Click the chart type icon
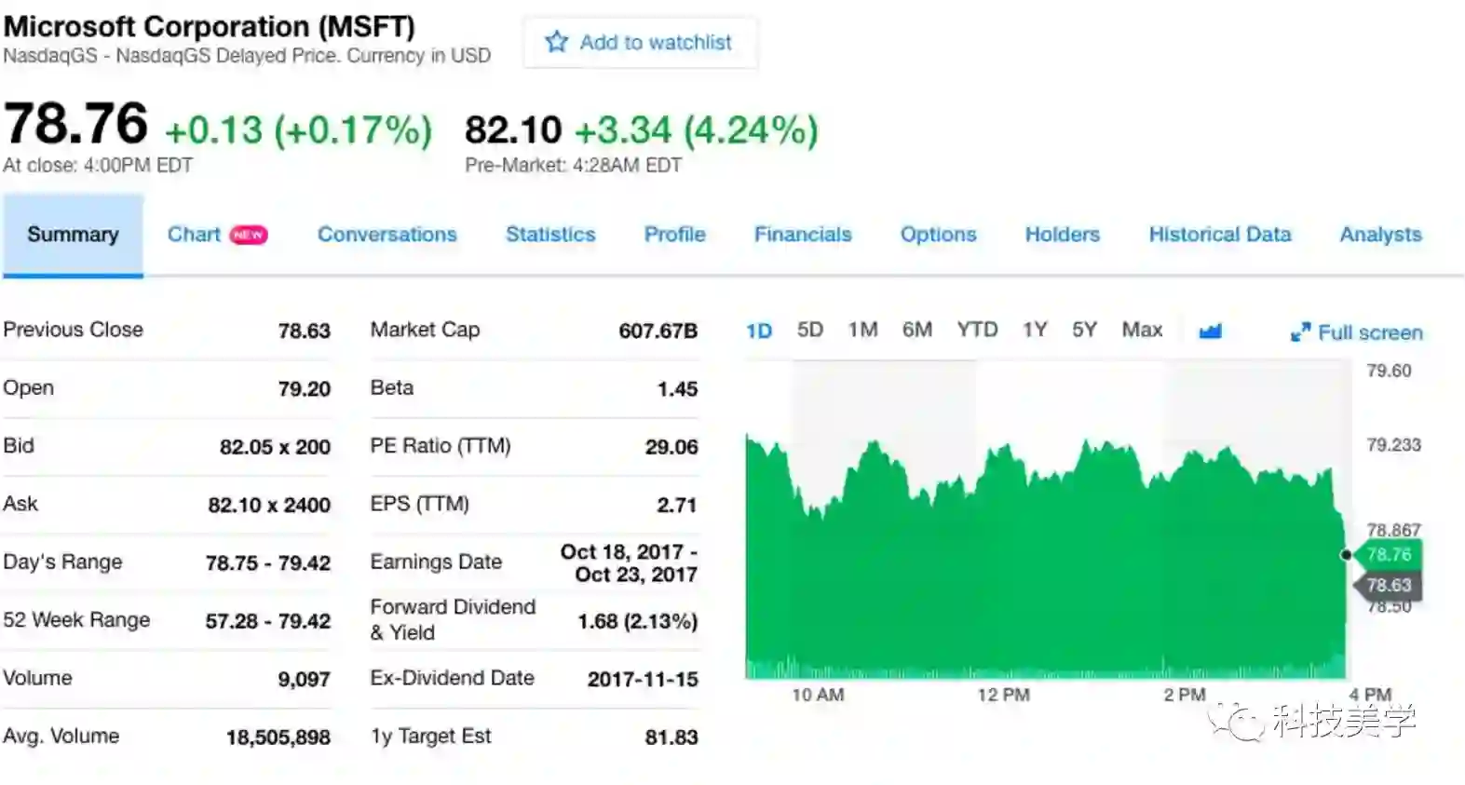This screenshot has height=785, width=1465. (x=1210, y=332)
